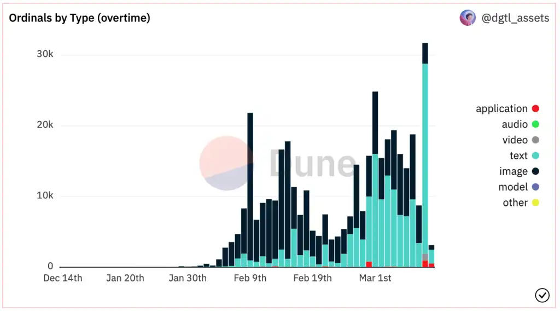Click the Dec 14th axis label
This screenshot has width=560, height=311.
click(63, 278)
